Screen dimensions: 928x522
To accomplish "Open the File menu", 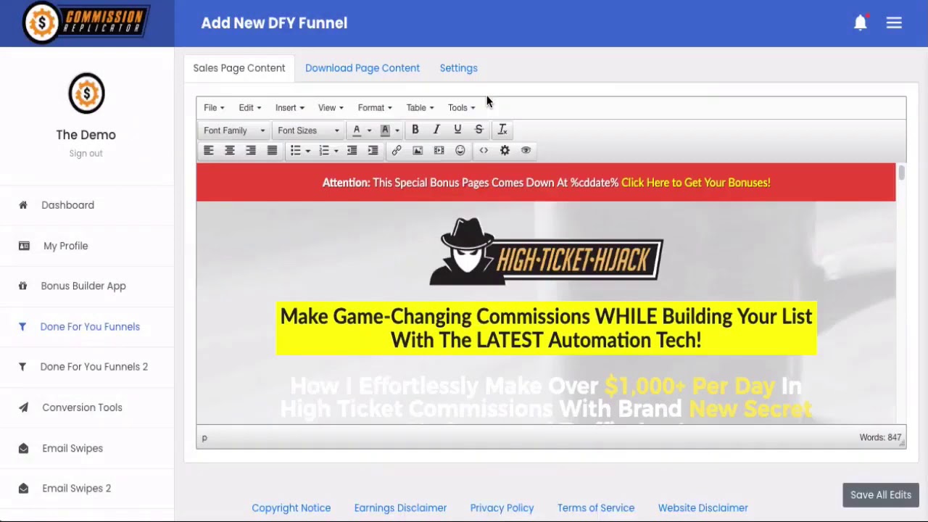I will (214, 108).
